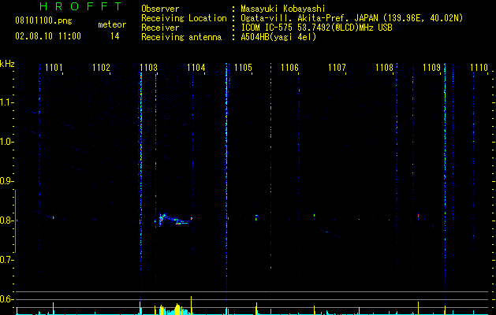Click the yellow intensity peak below 1104
Viewport: 496px width, 315px height.
192,306
